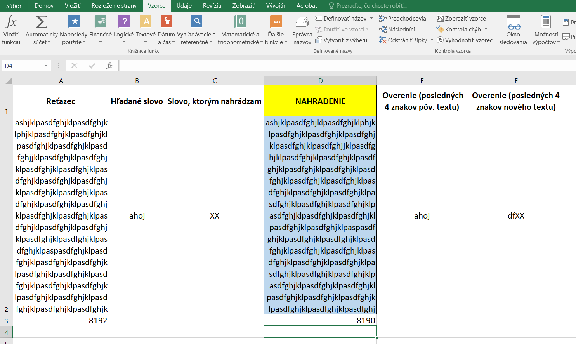Image resolution: width=576 pixels, height=344 pixels.
Task: Click inside the formula bar input
Action: tap(345, 66)
